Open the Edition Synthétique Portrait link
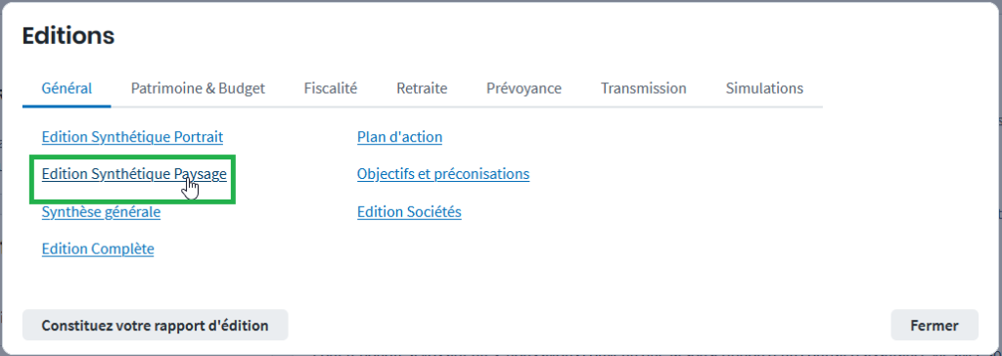Screen dimensions: 1002x356 coord(132,137)
